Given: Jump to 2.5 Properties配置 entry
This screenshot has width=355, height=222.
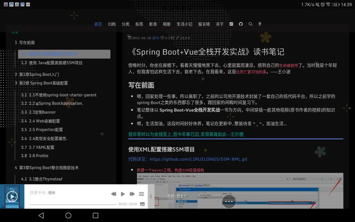Looking at the screenshot, I should pos(42,130).
